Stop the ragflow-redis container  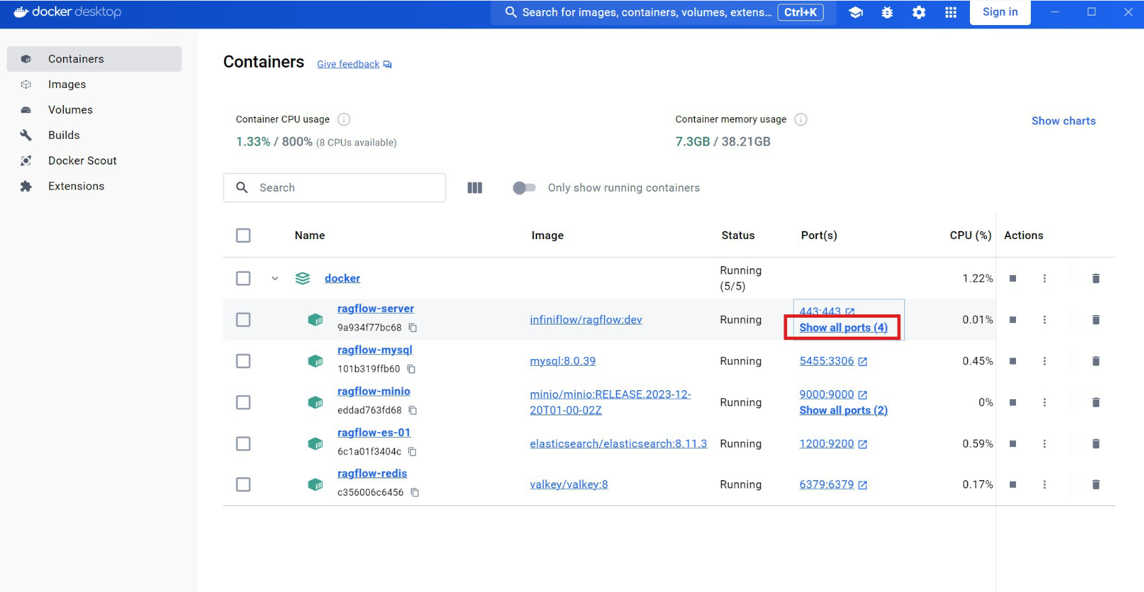click(1013, 484)
